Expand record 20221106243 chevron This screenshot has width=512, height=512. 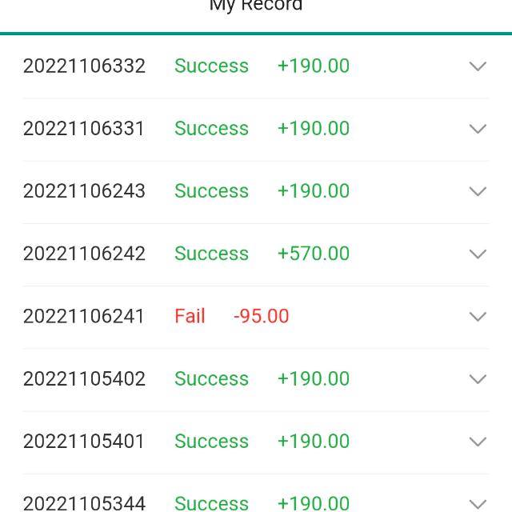pyautogui.click(x=478, y=191)
